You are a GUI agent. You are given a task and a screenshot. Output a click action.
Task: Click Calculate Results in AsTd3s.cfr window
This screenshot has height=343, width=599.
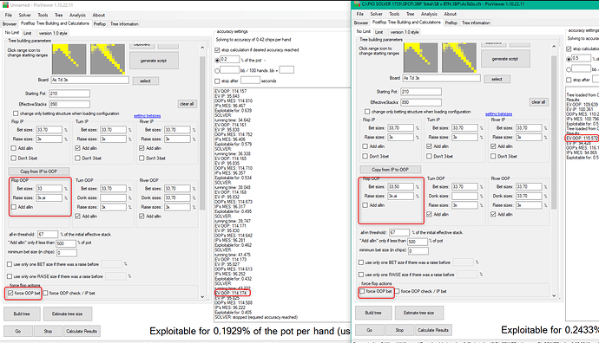click(433, 330)
